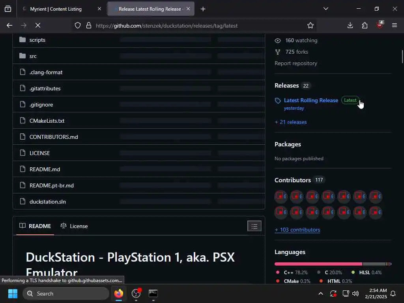Open the uBlock Origin extension icon
This screenshot has width=404, height=303.
tap(380, 25)
